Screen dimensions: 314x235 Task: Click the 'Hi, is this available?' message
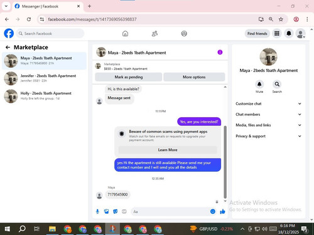coord(123,89)
